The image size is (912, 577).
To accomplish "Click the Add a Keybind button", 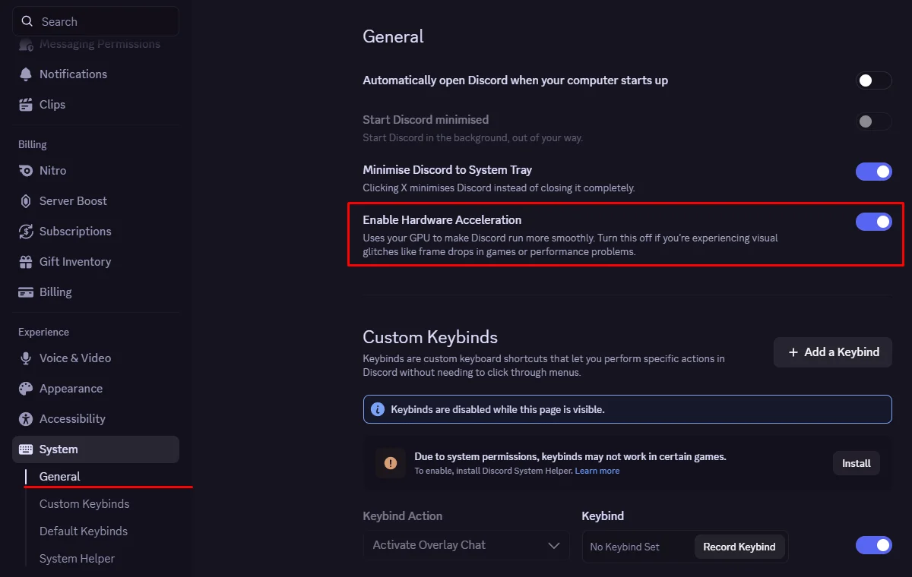I will tap(833, 352).
